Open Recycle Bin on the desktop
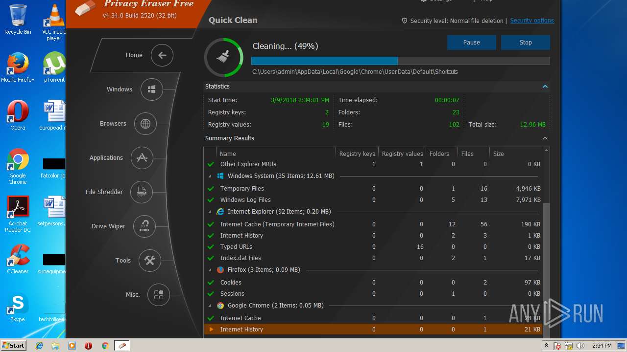The image size is (627, 352). [x=18, y=20]
